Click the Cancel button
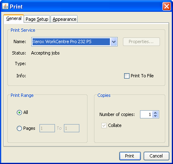Image resolution: width=173 pixels, height=164 pixels. [156, 156]
